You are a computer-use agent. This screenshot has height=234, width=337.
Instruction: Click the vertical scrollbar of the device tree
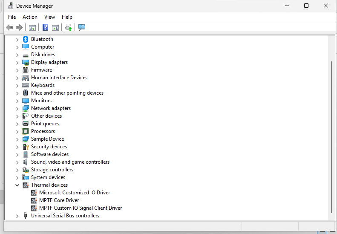click(x=331, y=136)
